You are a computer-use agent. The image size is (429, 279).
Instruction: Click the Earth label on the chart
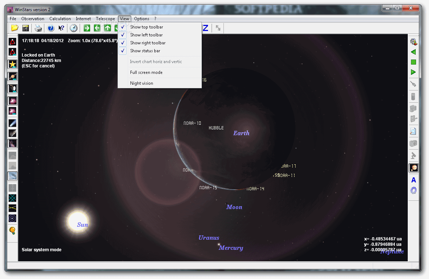tap(241, 133)
